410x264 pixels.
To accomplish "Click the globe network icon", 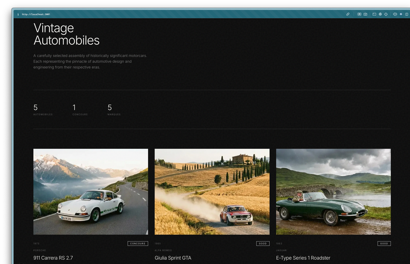I will pyautogui.click(x=380, y=14).
